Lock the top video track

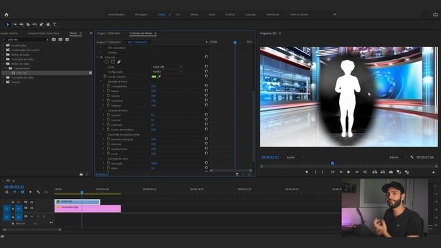(12, 202)
